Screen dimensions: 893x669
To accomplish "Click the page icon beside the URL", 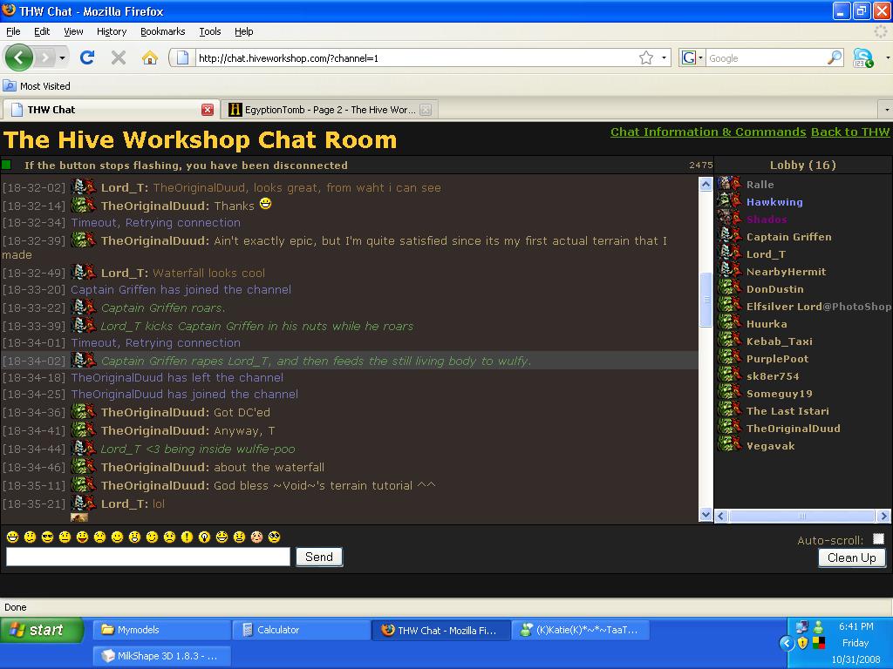I will click(x=182, y=57).
